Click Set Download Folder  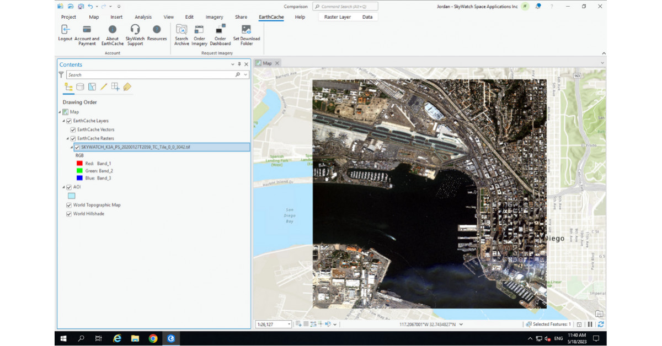tap(247, 34)
